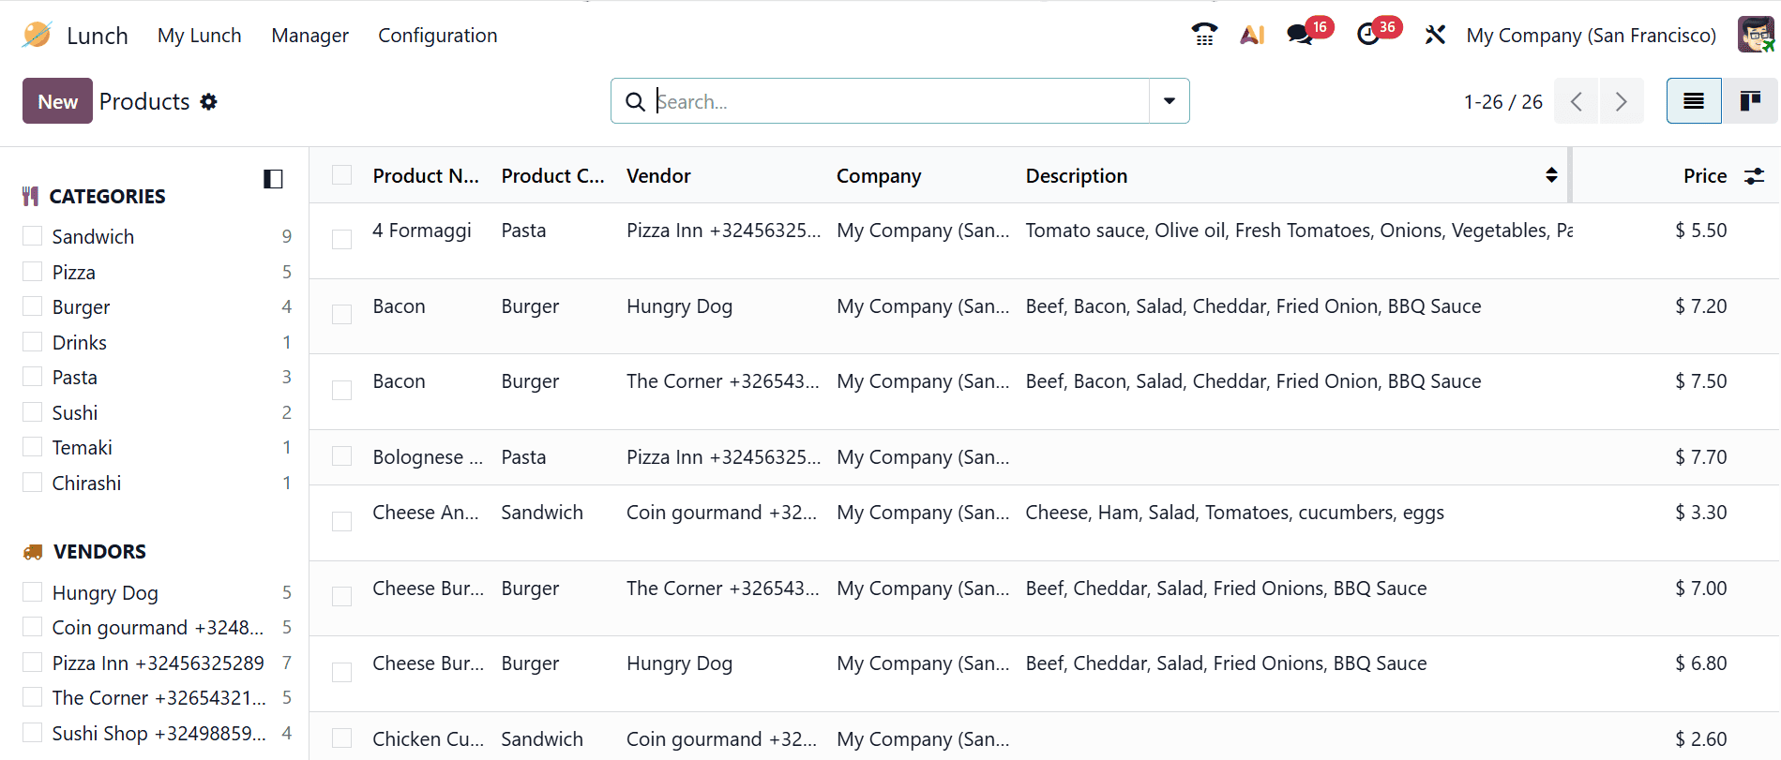Select the Cheese And Ham row checkbox

342,521
